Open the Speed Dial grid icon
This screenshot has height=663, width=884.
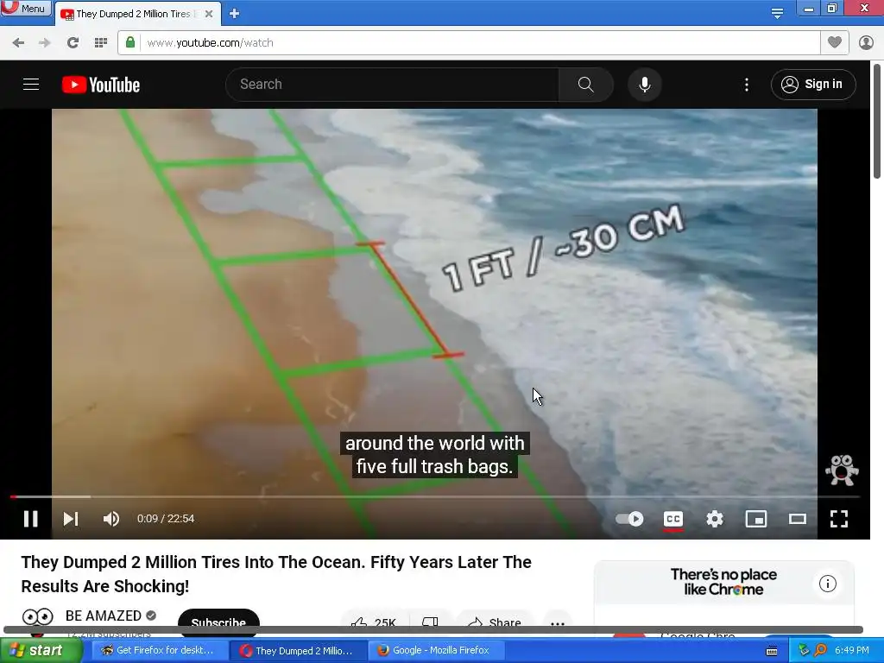pos(101,43)
